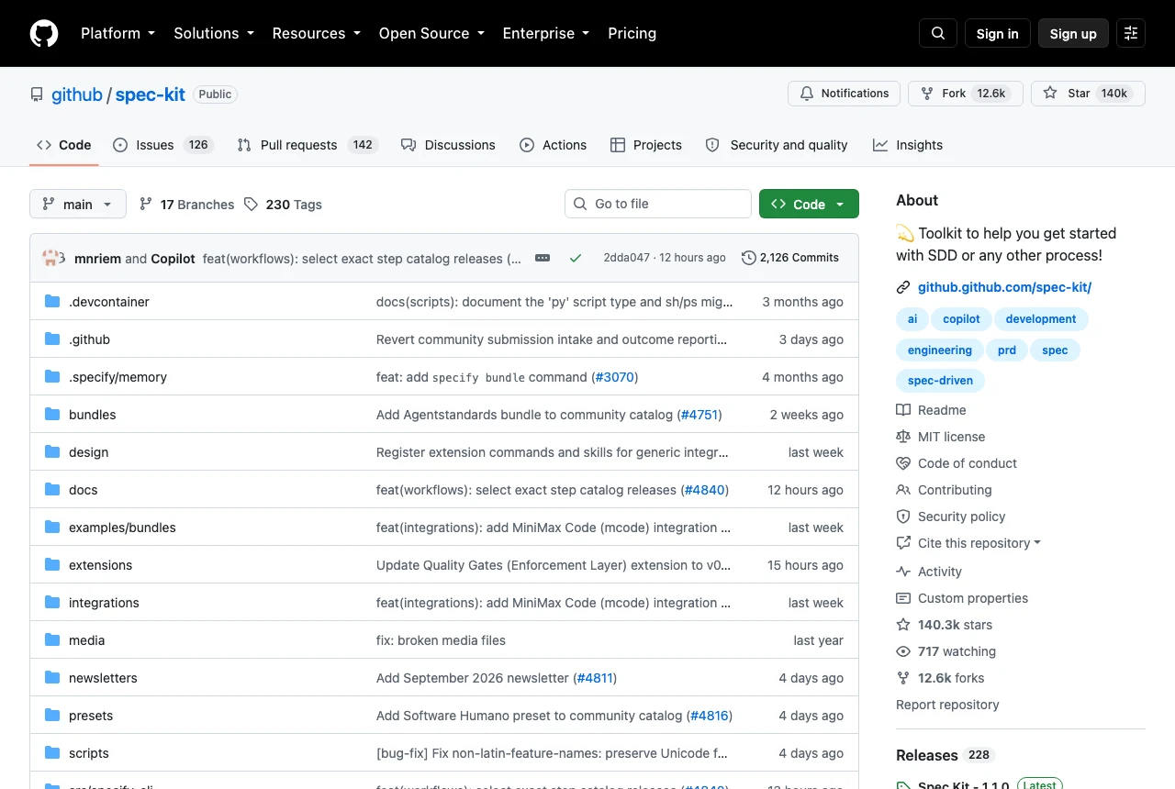The width and height of the screenshot is (1175, 789).
Task: Open the .specify/memory folder
Action: pos(117,377)
